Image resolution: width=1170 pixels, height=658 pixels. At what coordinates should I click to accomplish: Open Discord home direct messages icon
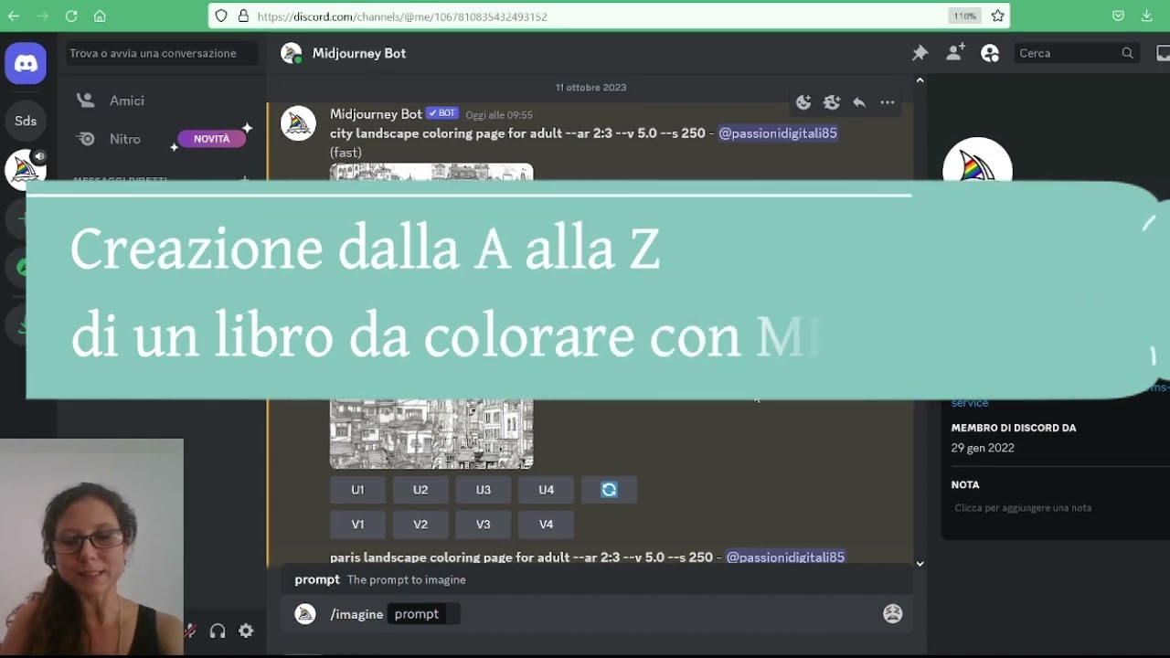(x=26, y=64)
